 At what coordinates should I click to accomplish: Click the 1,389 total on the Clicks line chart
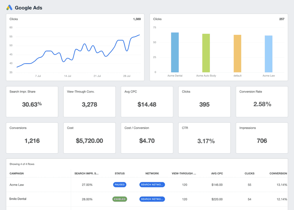[x=136, y=19]
